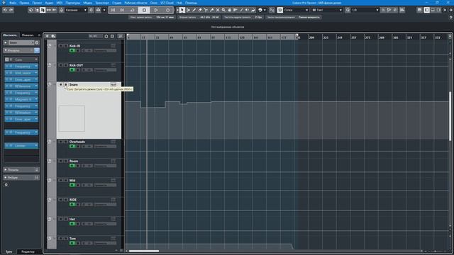
Task: Toggle the right zone layout icon
Action: point(439,10)
